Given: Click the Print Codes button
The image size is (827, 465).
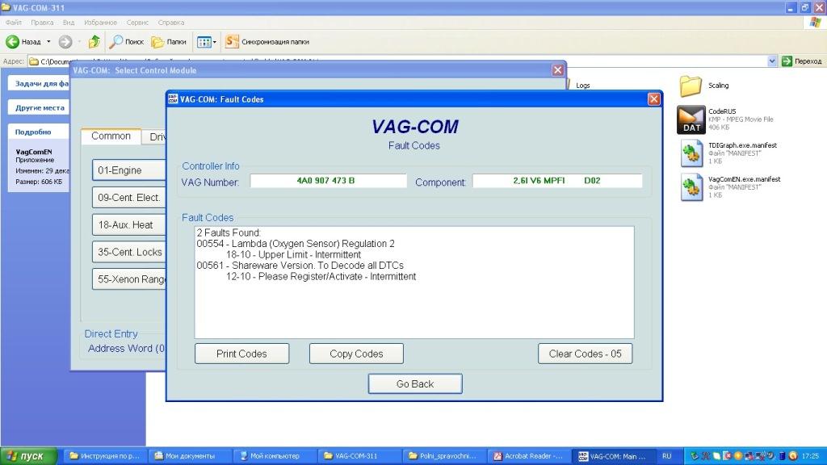Looking at the screenshot, I should (241, 354).
